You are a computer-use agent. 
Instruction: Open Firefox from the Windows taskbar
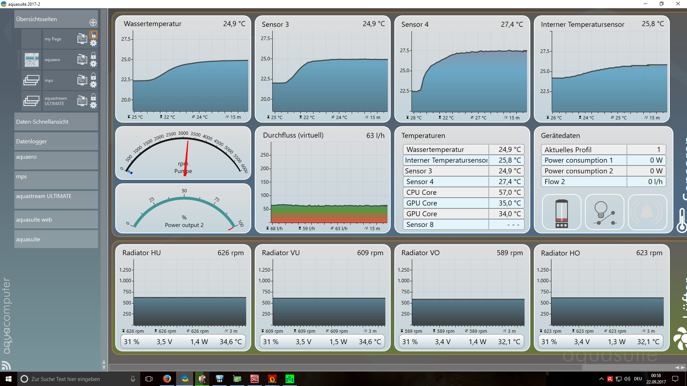[167, 379]
